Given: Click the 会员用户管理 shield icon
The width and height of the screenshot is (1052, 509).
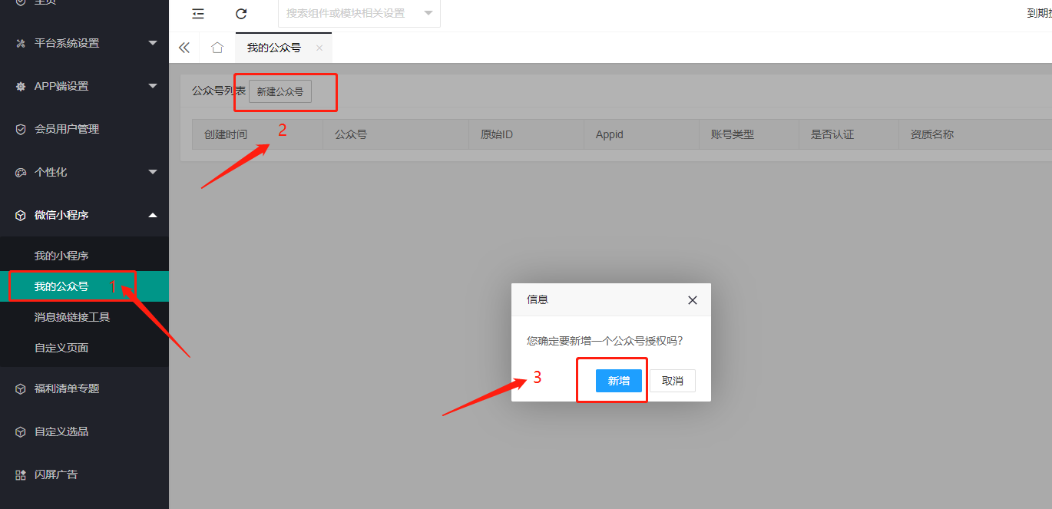Looking at the screenshot, I should tap(21, 129).
